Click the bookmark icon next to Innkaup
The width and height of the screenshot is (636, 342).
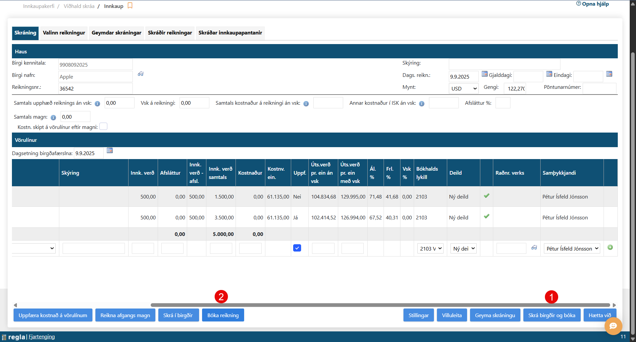click(x=130, y=6)
